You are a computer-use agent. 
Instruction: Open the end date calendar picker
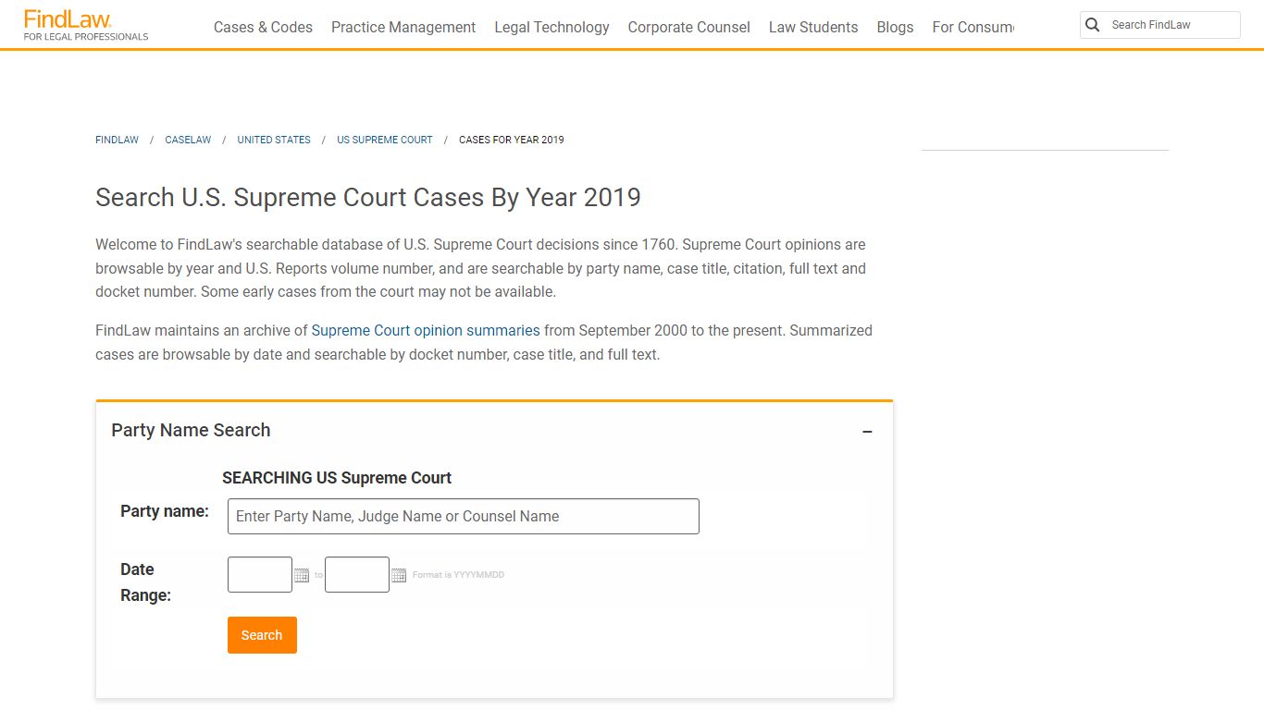pos(399,575)
